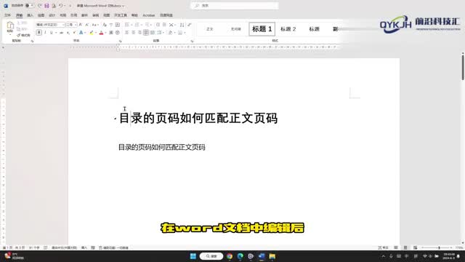Toggle Bold formatting

pyautogui.click(x=39, y=33)
